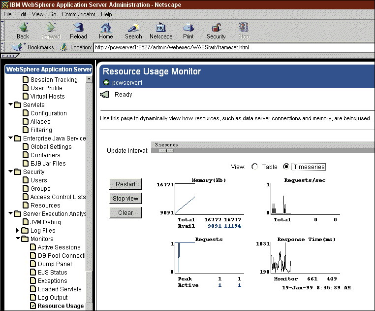
Task: Select the Timeseries view radio button
Action: click(x=286, y=167)
